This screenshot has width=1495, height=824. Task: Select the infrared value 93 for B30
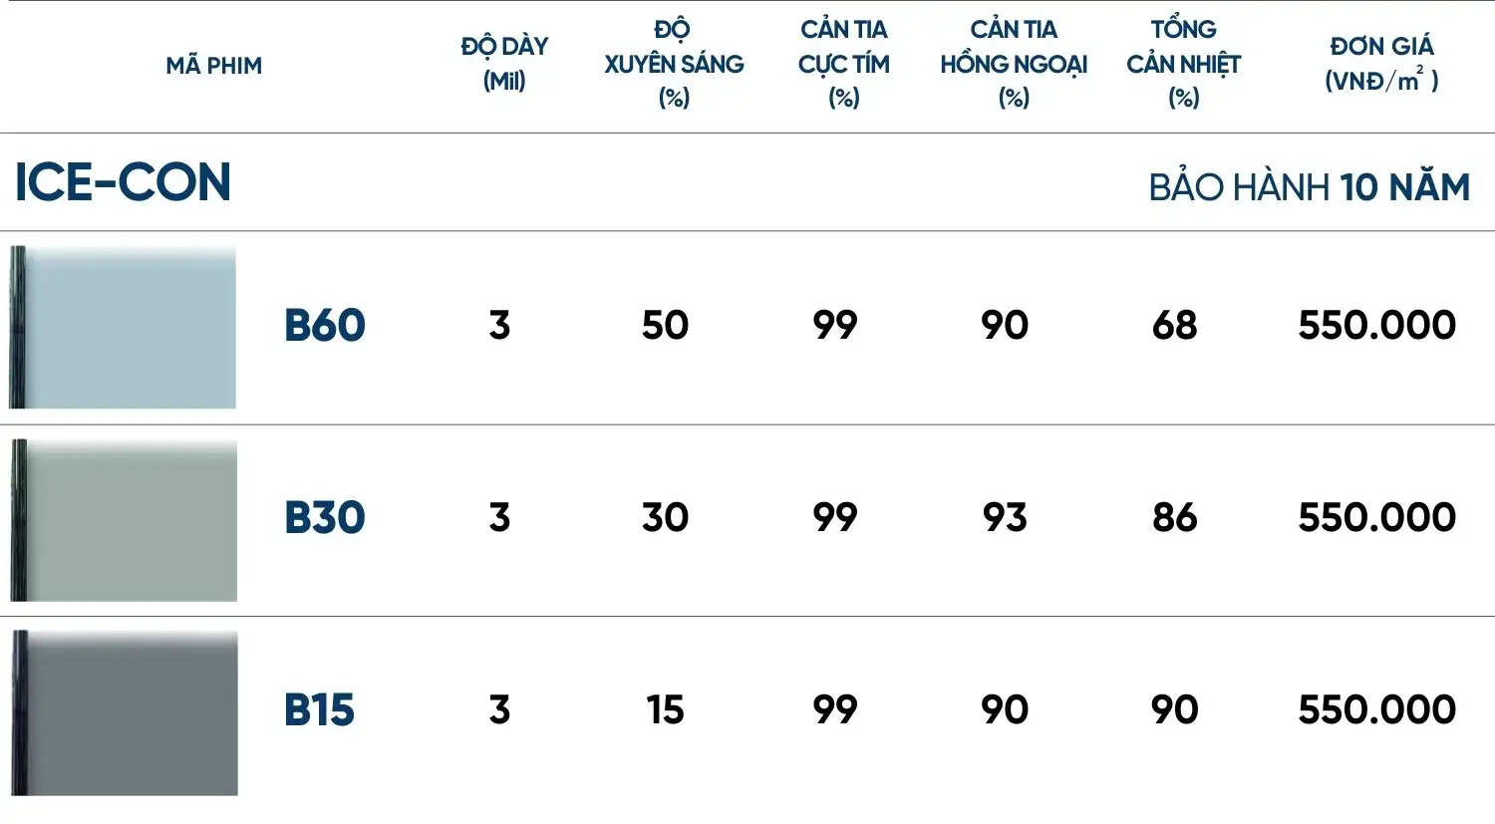click(x=1005, y=518)
